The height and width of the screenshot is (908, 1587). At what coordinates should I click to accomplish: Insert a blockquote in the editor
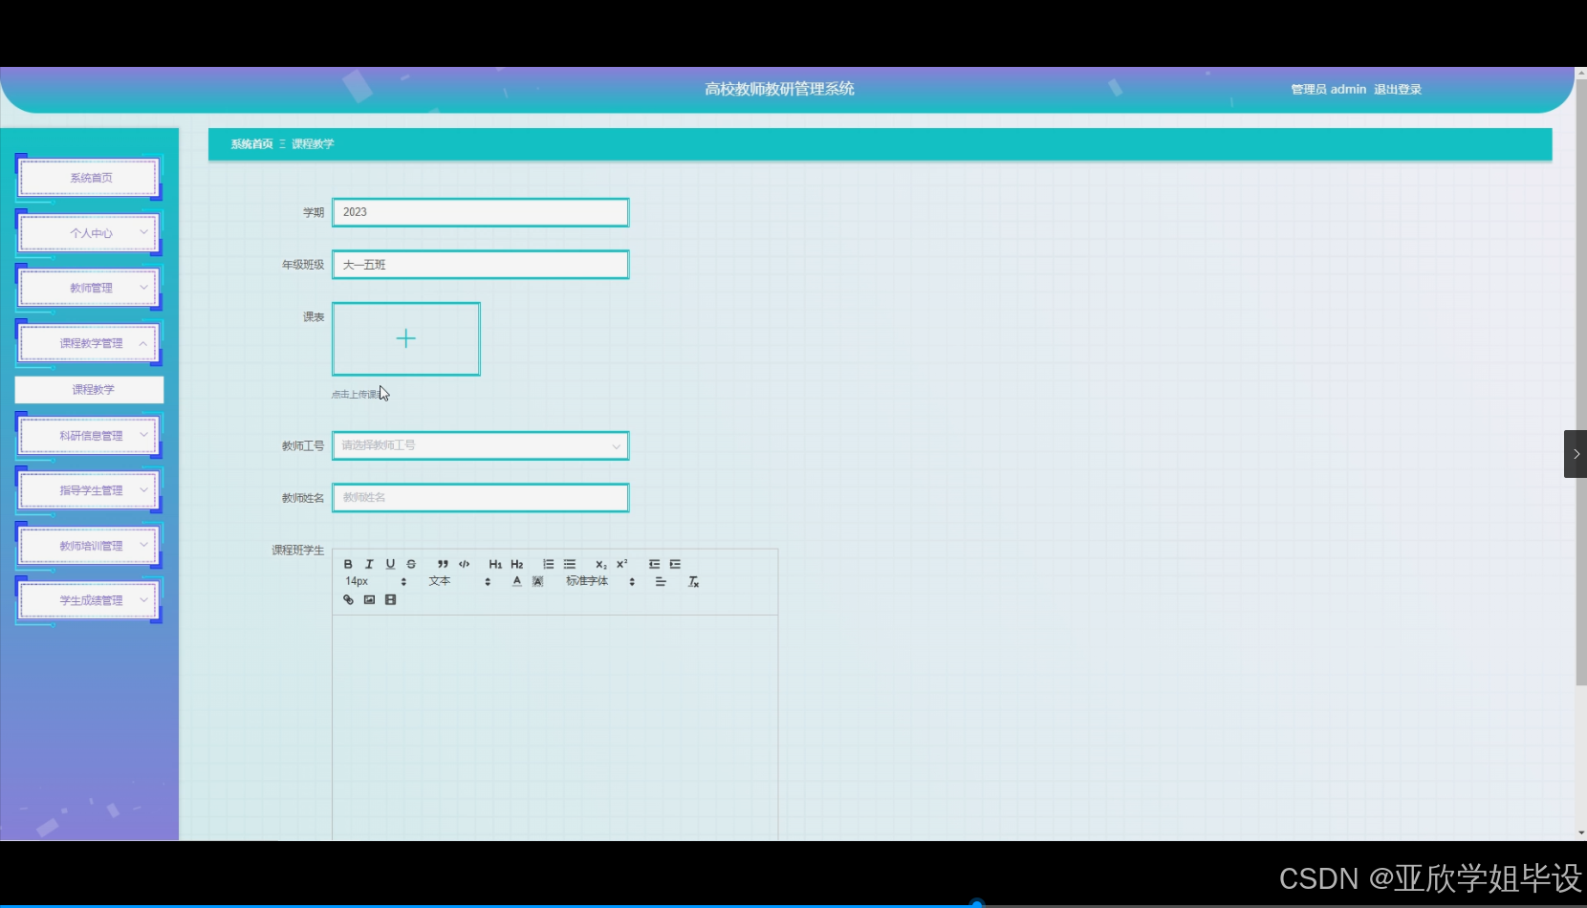(x=443, y=564)
